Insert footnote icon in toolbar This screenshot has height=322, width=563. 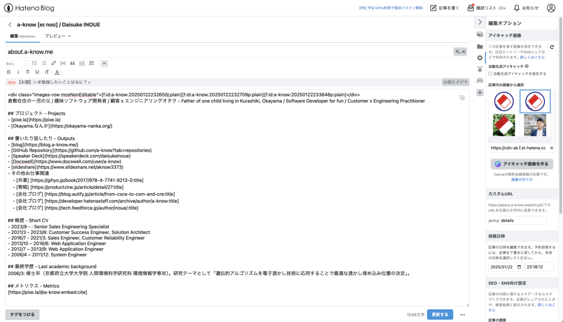coord(91,63)
